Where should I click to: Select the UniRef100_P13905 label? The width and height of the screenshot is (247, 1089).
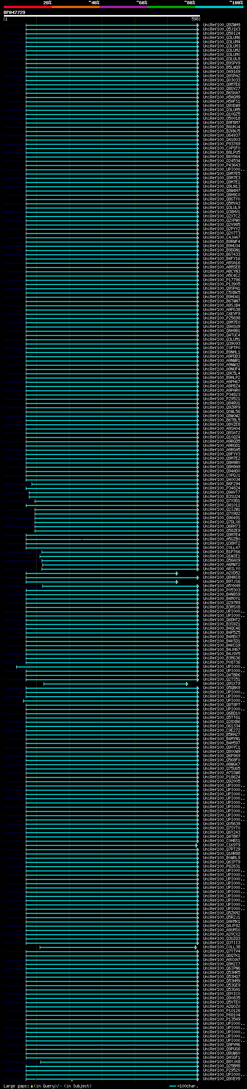pos(222,284)
